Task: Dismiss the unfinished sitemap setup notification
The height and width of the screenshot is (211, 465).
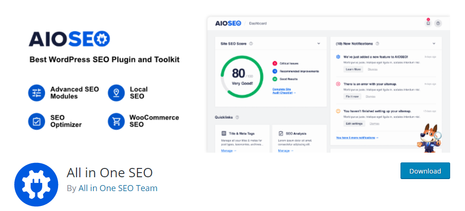Action: point(374,124)
